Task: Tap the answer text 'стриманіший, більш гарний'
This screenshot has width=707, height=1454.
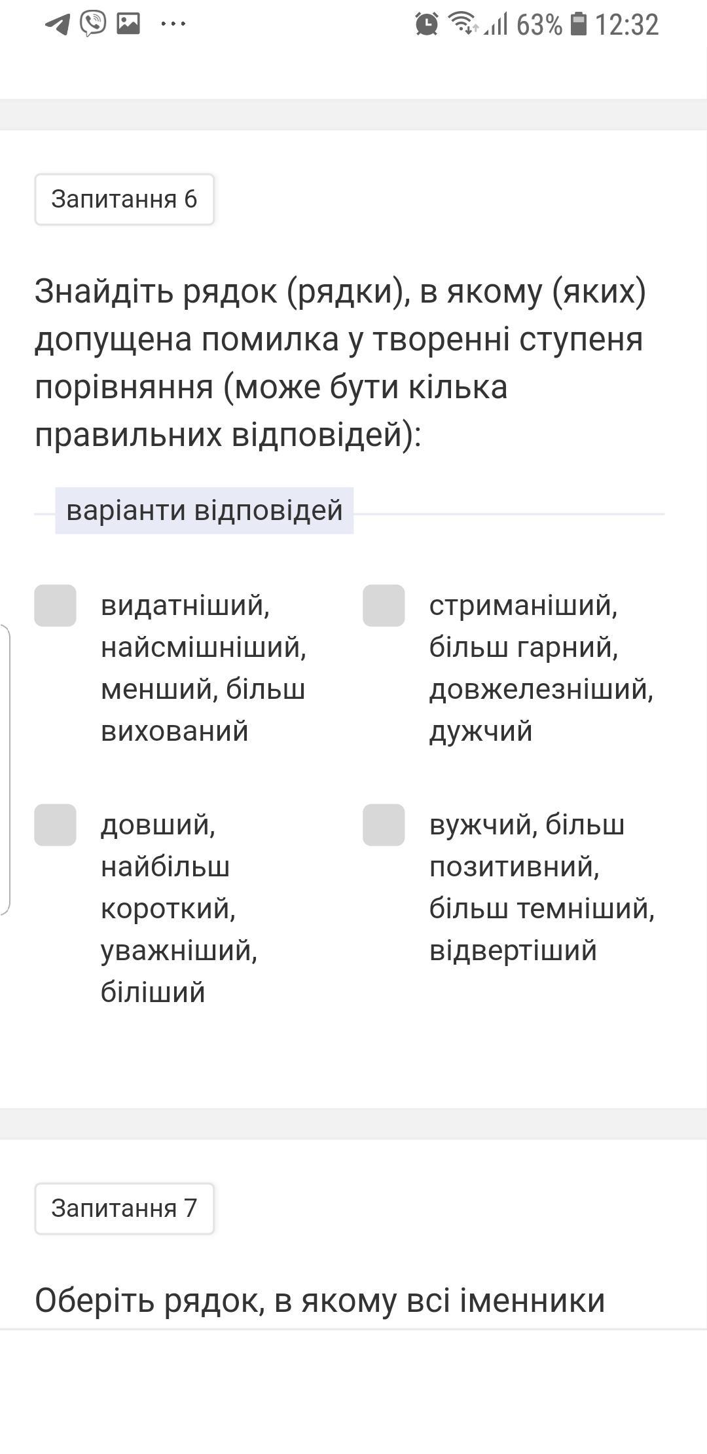Action: point(541,667)
